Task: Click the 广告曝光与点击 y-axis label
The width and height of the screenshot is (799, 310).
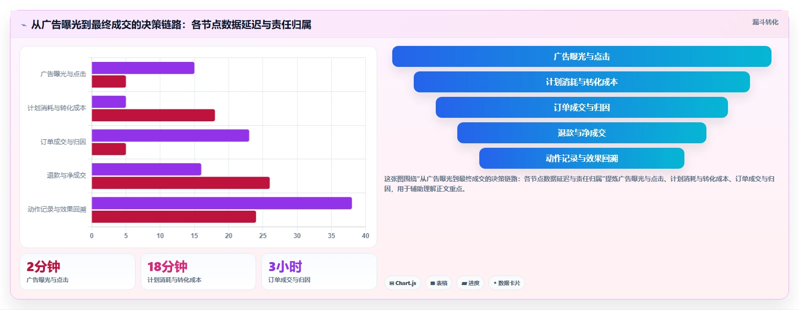Action: [63, 74]
